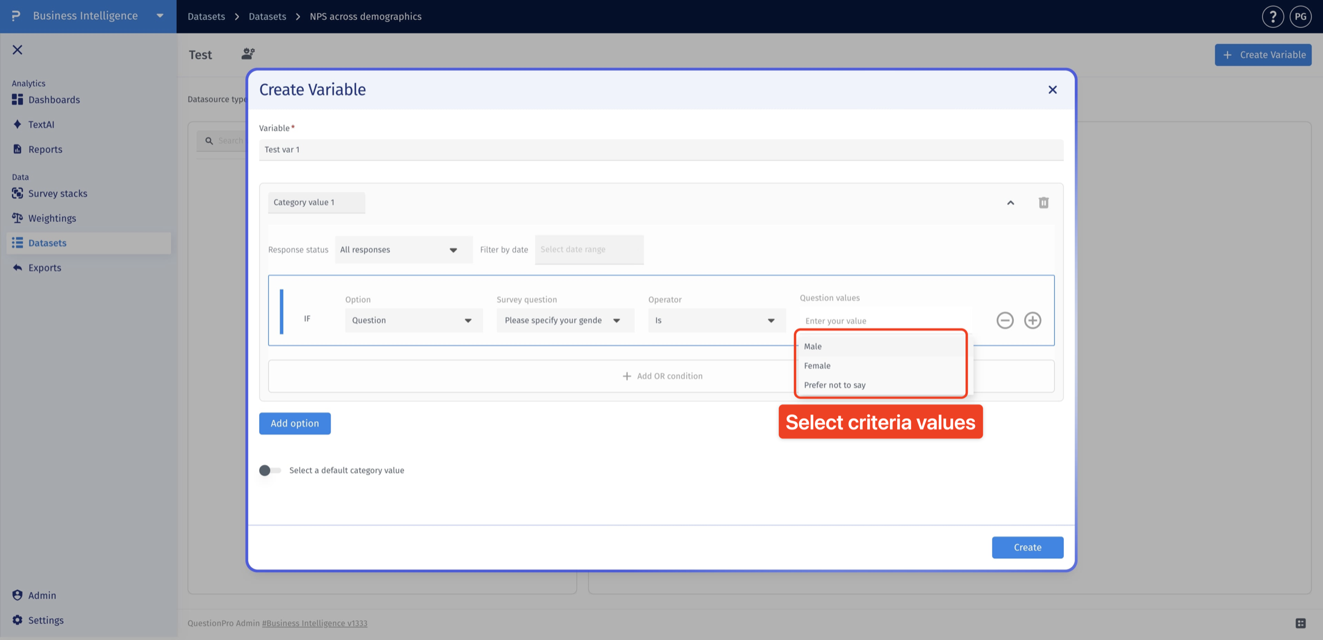Click the grid icon in the footer corner
The width and height of the screenshot is (1323, 640).
click(1300, 623)
